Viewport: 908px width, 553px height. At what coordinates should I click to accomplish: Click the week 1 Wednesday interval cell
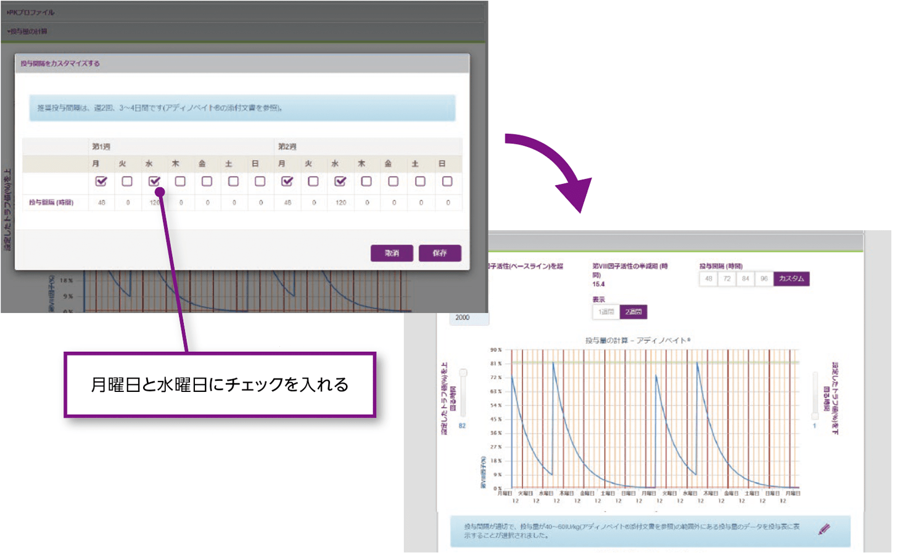(x=154, y=202)
